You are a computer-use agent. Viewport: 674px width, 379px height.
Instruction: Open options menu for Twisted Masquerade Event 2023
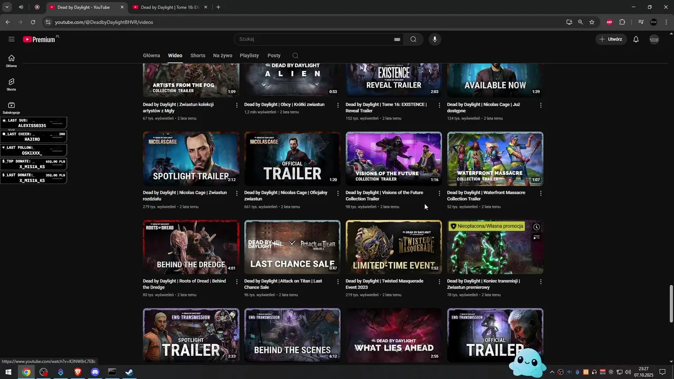[439, 282]
